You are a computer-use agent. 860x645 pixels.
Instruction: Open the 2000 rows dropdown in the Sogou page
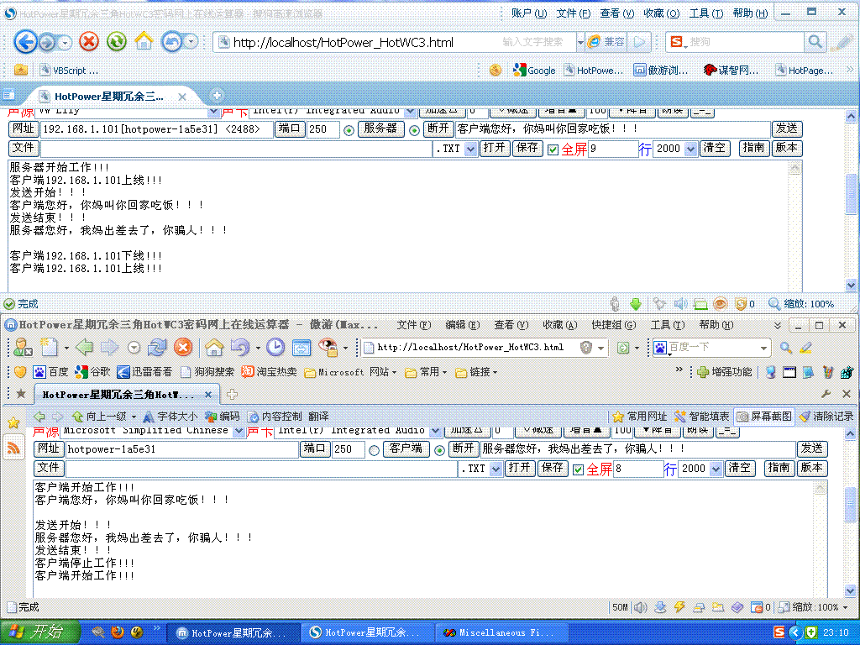690,149
